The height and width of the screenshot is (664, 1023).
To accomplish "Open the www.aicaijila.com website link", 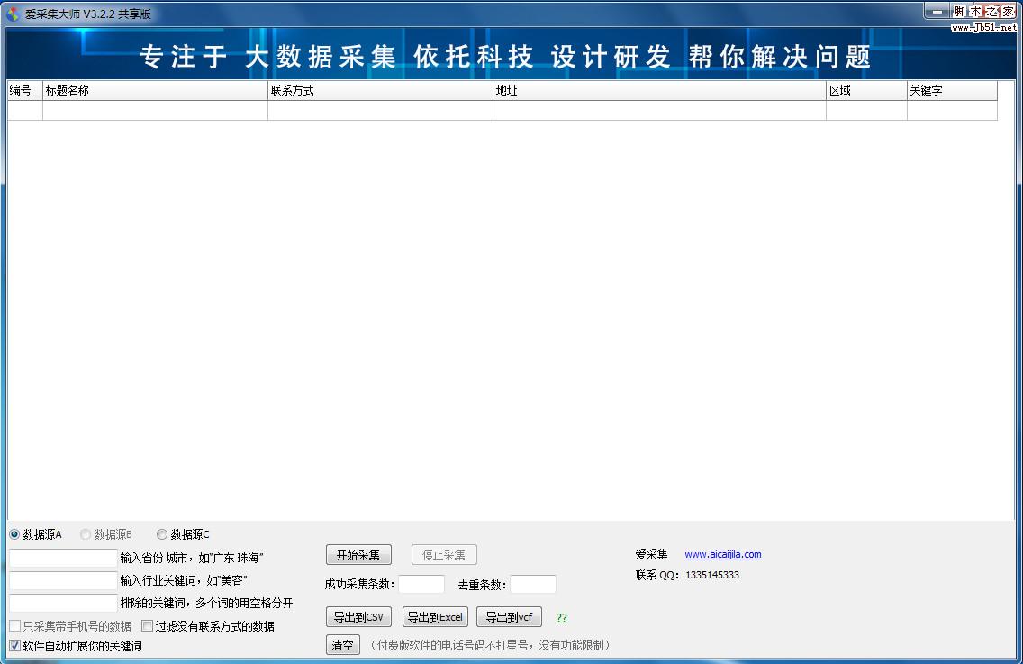I will (724, 554).
